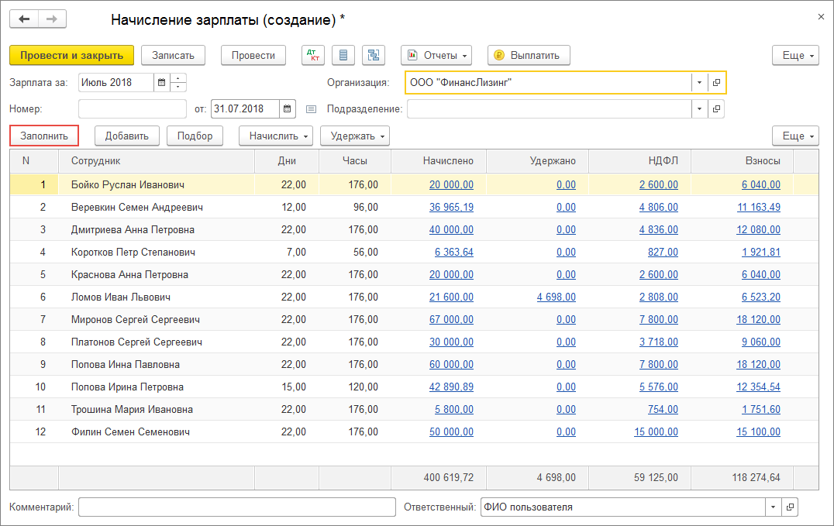Open the document list icon in the toolbar
The image size is (834, 526).
coord(343,55)
